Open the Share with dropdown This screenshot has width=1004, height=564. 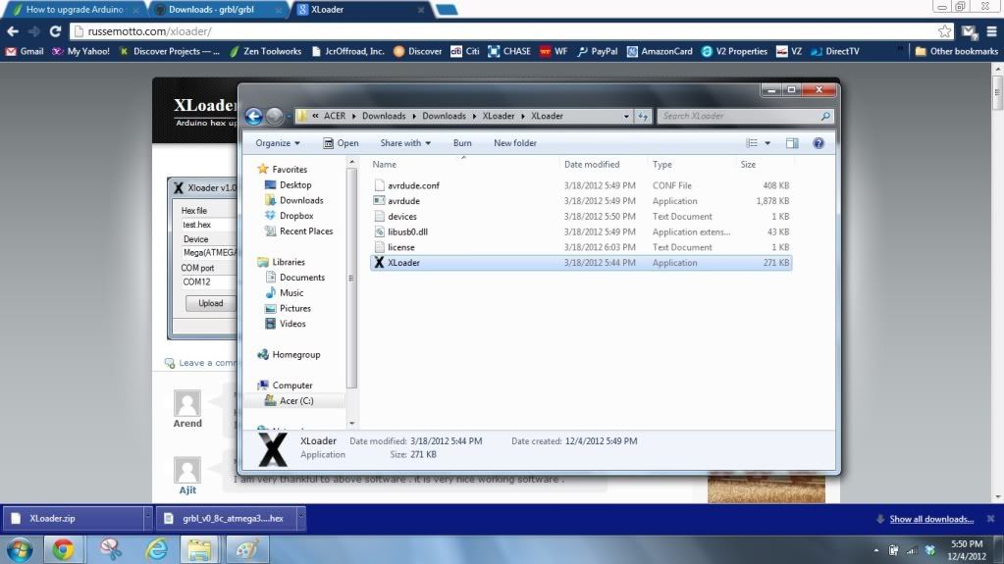coord(405,143)
